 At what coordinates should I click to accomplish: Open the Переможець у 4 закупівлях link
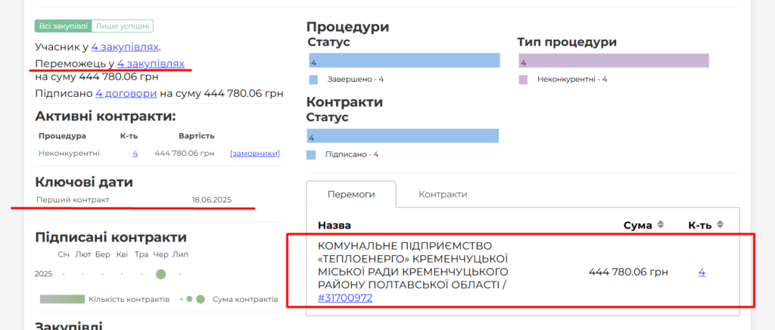[x=151, y=64]
